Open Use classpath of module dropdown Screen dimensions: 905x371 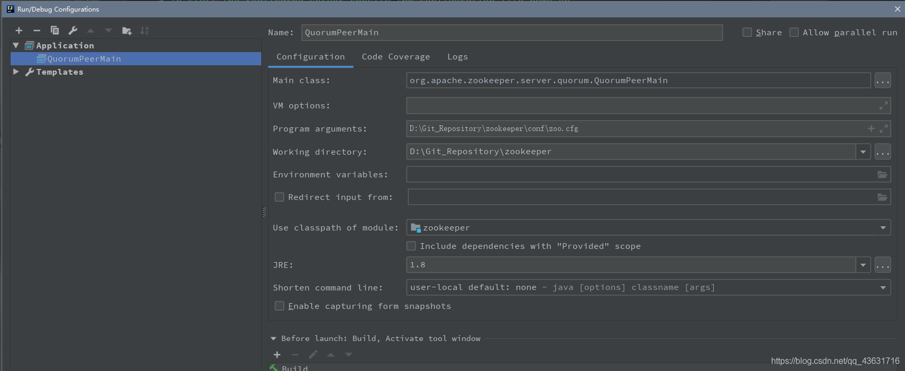coord(883,227)
